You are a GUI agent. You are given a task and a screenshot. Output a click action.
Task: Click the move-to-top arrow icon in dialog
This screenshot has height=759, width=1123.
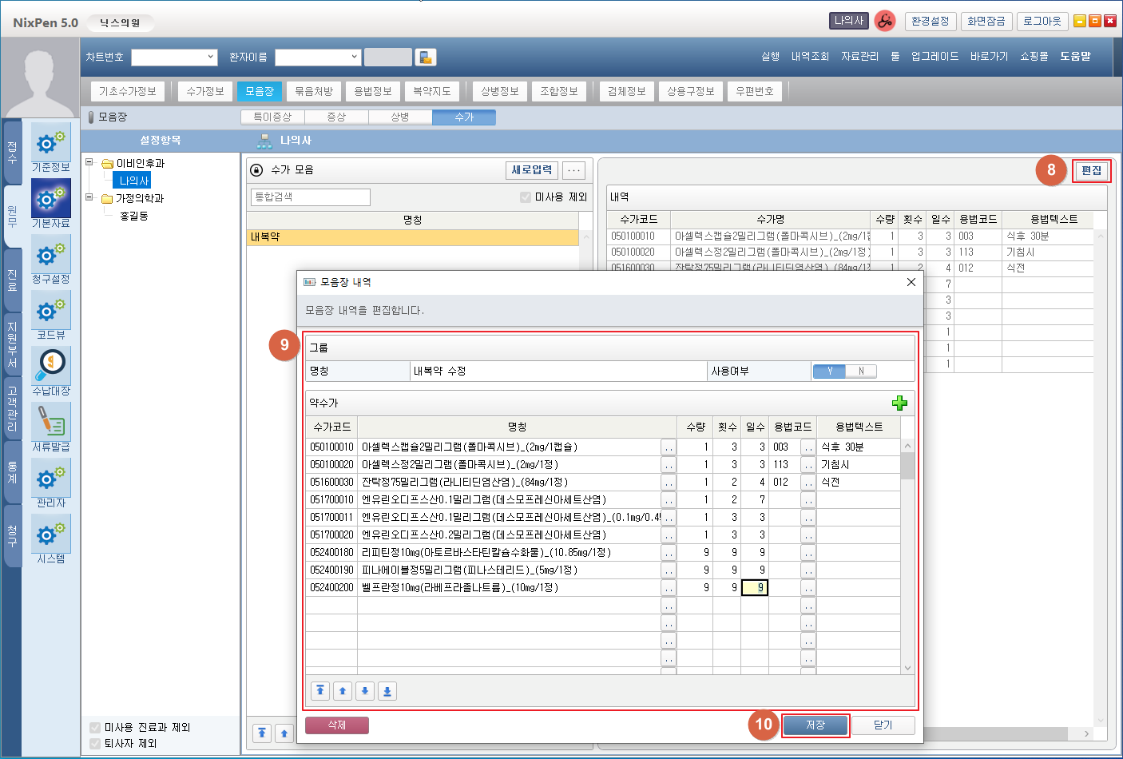coord(320,691)
